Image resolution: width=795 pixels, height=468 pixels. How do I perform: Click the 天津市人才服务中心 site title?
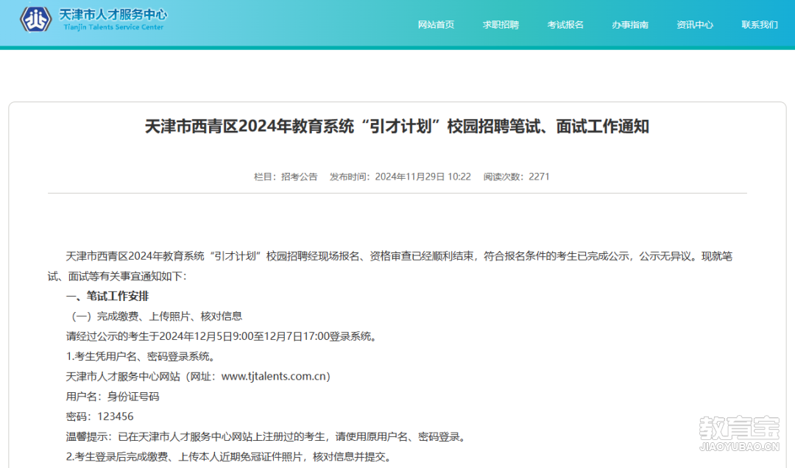(113, 14)
